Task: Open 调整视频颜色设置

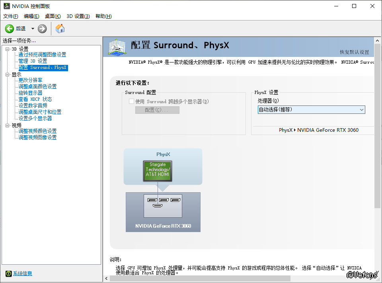Action: click(x=37, y=131)
